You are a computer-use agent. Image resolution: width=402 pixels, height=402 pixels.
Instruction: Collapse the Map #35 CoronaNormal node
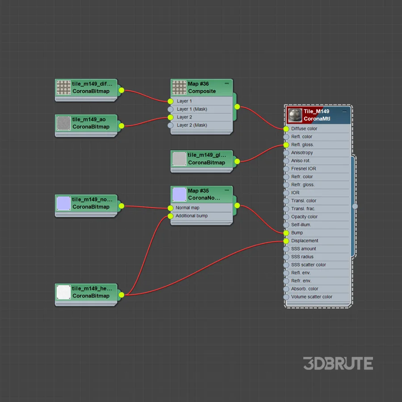tap(226, 190)
